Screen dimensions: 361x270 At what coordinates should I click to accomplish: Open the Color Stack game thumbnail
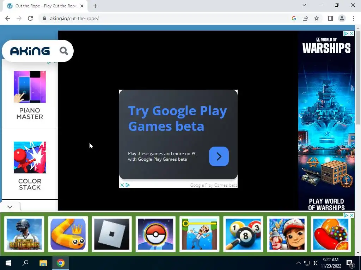coord(30,157)
